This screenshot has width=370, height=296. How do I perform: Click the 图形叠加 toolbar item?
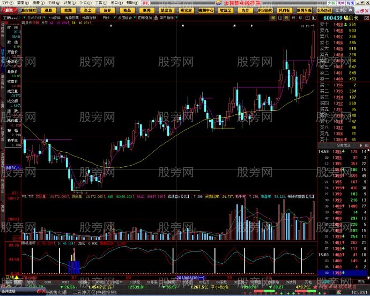pyautogui.click(x=145, y=18)
